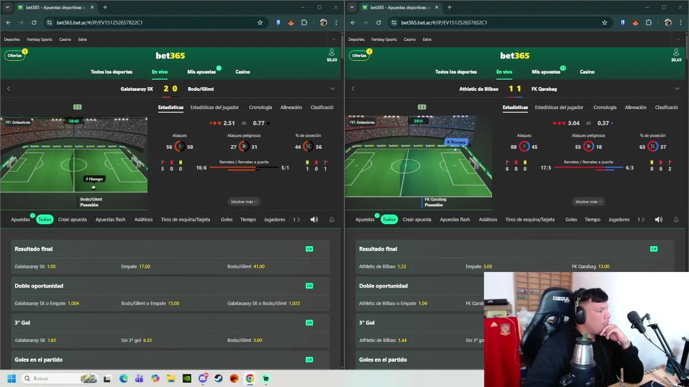Click the Galatasaray shots on target bar
The width and height of the screenshot is (689, 387).
tap(244, 169)
